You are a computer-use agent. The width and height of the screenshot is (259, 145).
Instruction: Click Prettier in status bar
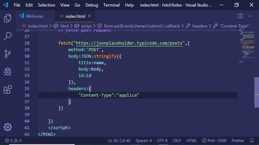coord(238,141)
